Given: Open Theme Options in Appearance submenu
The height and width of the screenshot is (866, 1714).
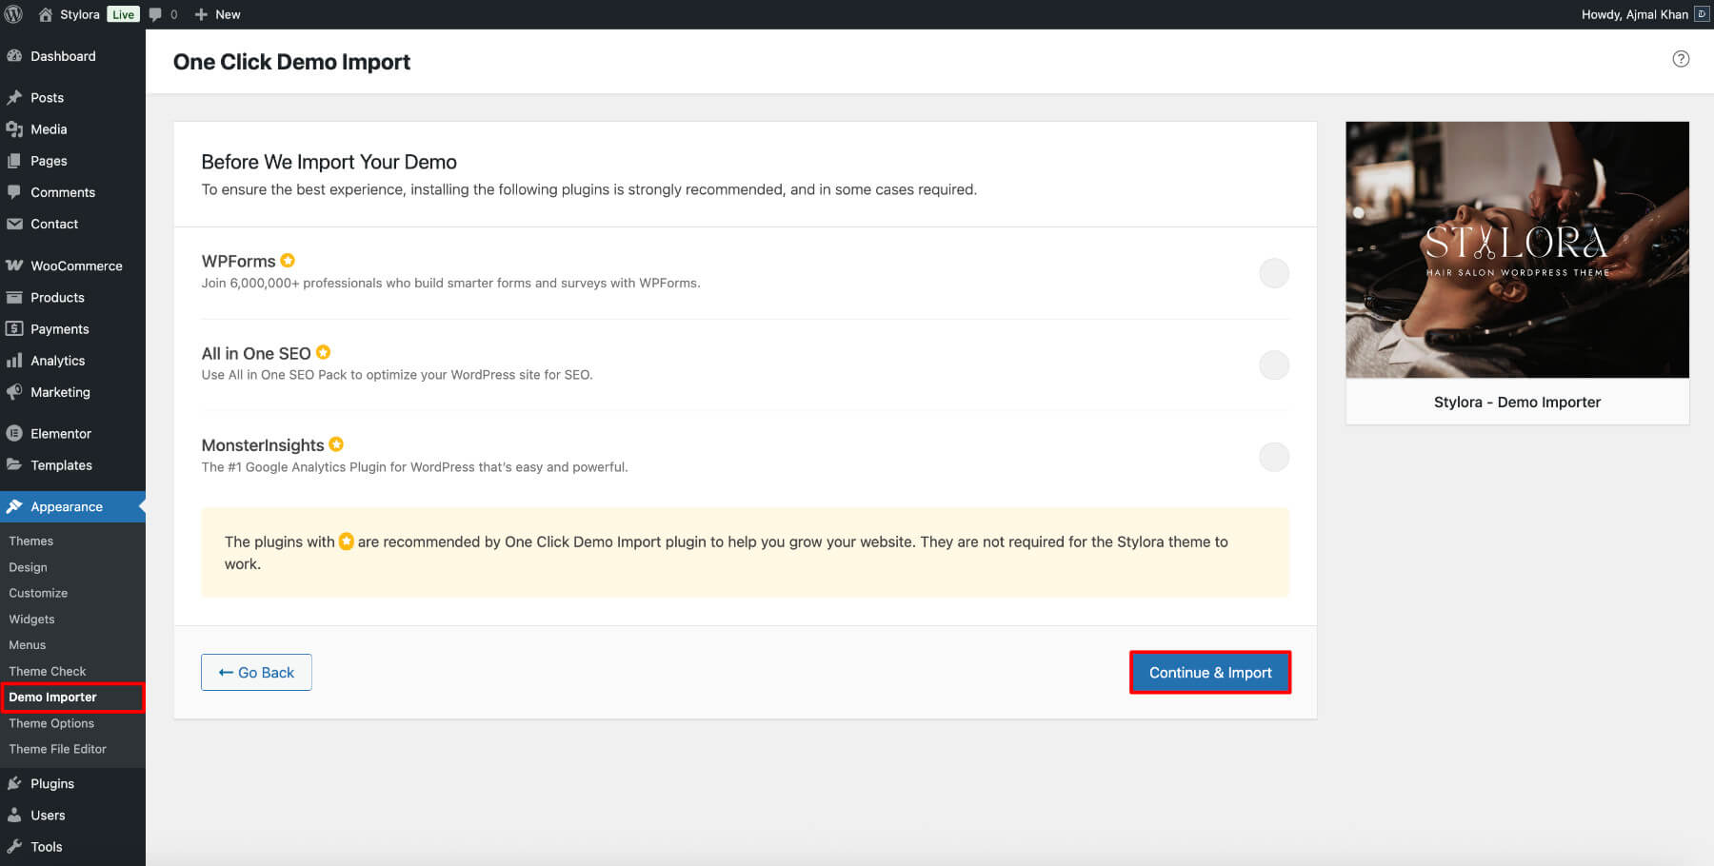Looking at the screenshot, I should [51, 723].
